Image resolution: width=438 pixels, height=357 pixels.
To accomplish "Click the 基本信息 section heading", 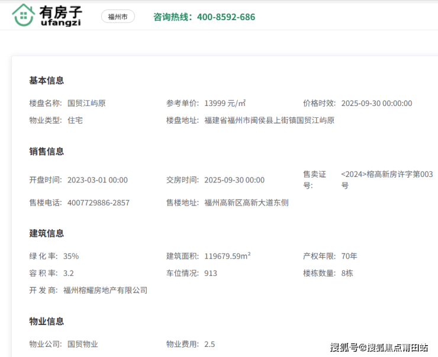I will [x=47, y=81].
